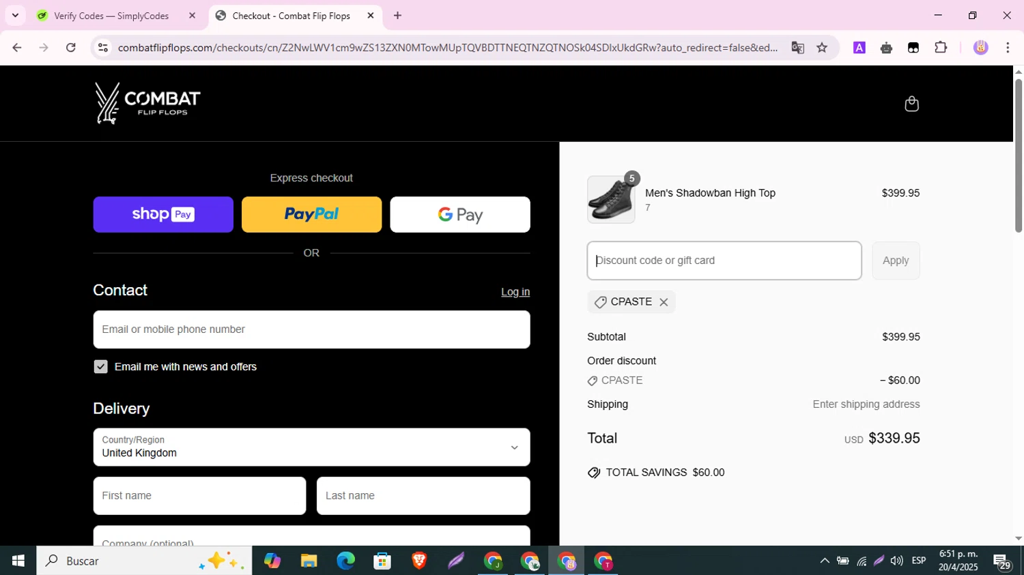Go back to the previous page
The width and height of the screenshot is (1024, 575).
pyautogui.click(x=17, y=48)
